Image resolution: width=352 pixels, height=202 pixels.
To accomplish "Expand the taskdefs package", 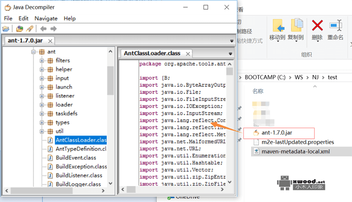I will click(42, 114).
